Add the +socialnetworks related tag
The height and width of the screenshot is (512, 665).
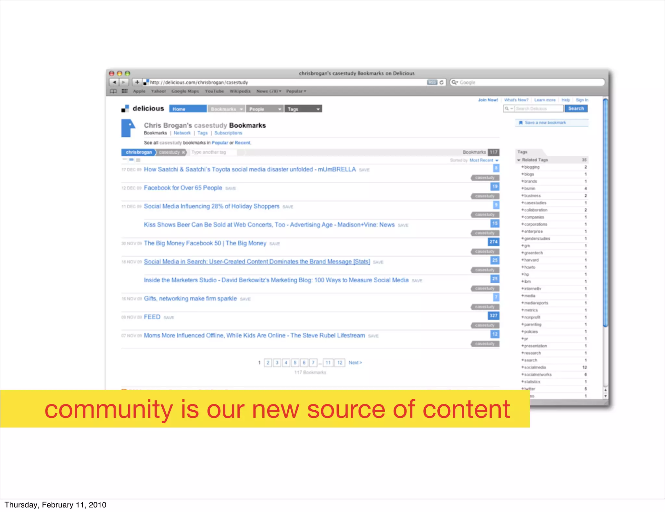536,375
